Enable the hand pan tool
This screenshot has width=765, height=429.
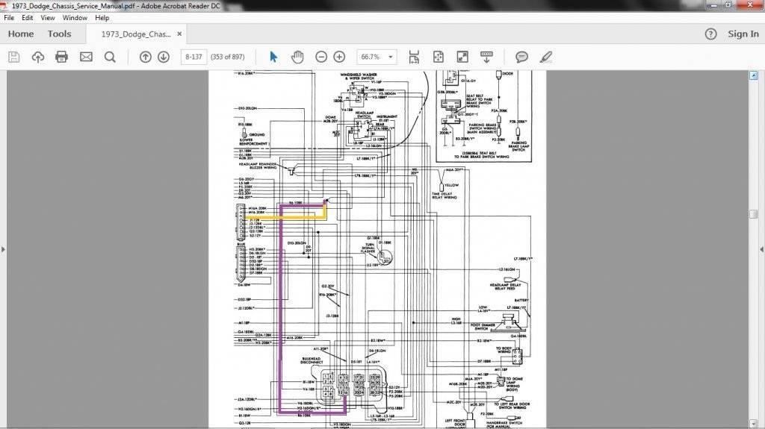[x=297, y=57]
